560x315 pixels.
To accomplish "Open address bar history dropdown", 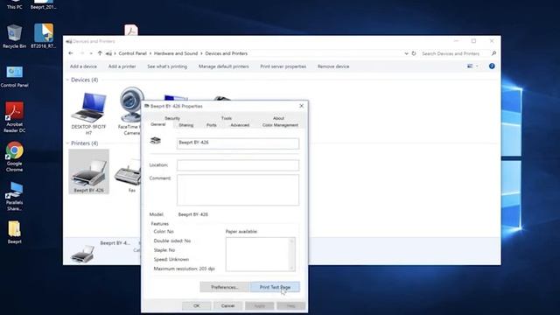I will pos(406,53).
